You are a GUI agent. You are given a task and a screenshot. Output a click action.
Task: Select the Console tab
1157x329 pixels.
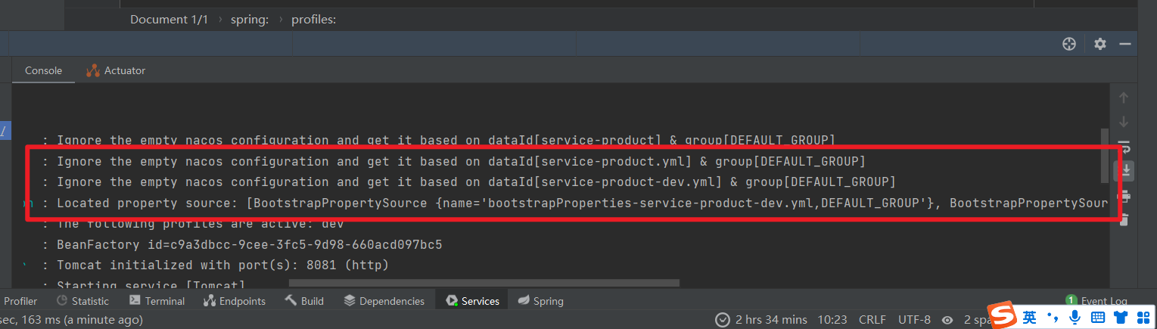pyautogui.click(x=43, y=70)
